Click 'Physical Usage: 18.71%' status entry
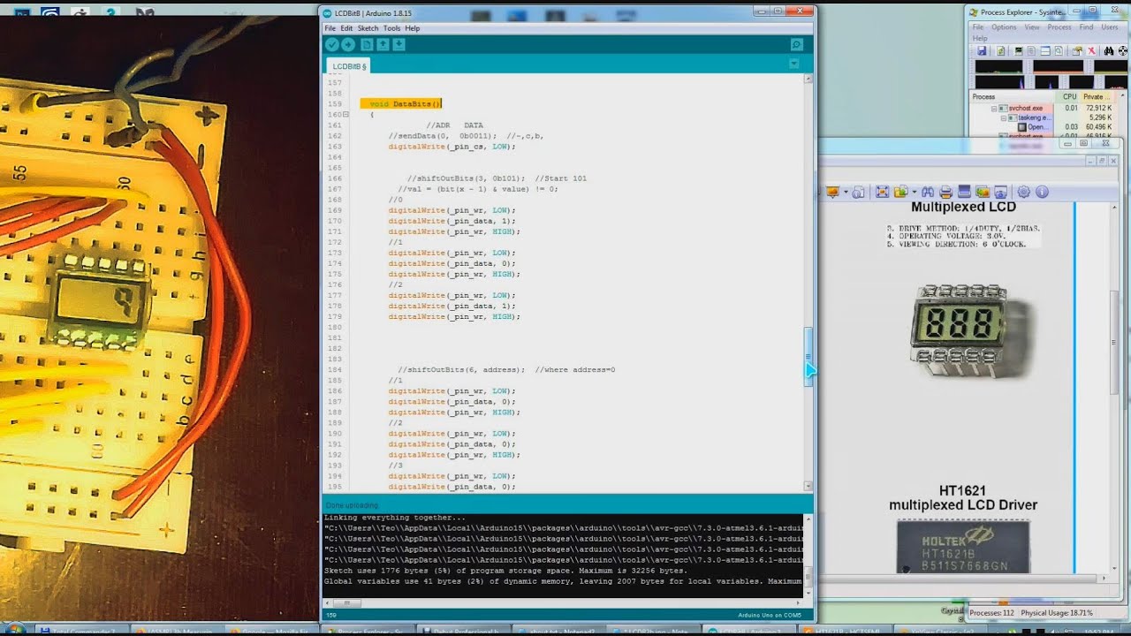1131x636 pixels. click(1057, 613)
